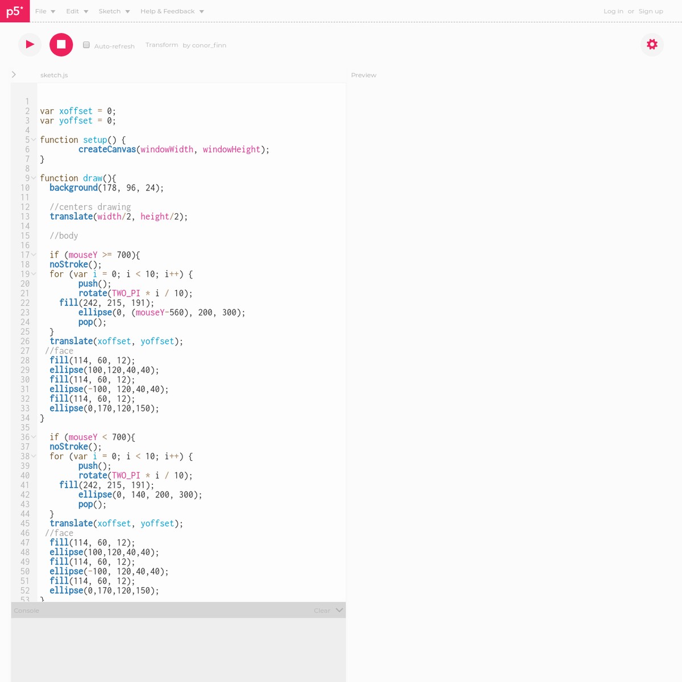
Task: Click the ellipse(0, (mouseY-560), 200, 300) line
Action: 162,313
